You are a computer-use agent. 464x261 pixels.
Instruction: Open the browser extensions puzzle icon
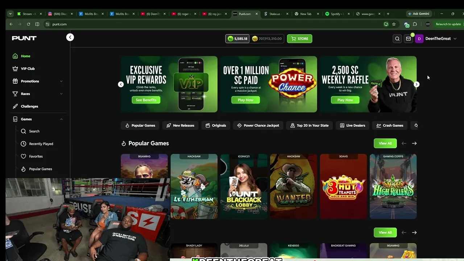[415, 24]
